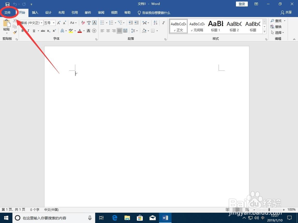The height and width of the screenshot is (223, 298).
Task: Apply distributed alignment
Action: click(x=125, y=31)
